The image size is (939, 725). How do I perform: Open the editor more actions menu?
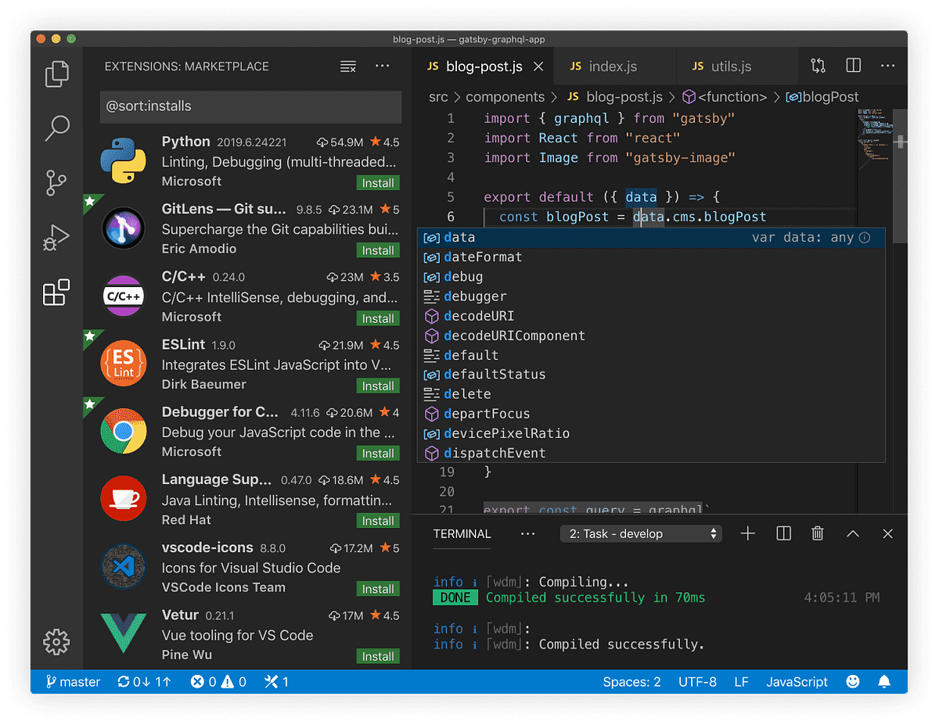(887, 66)
